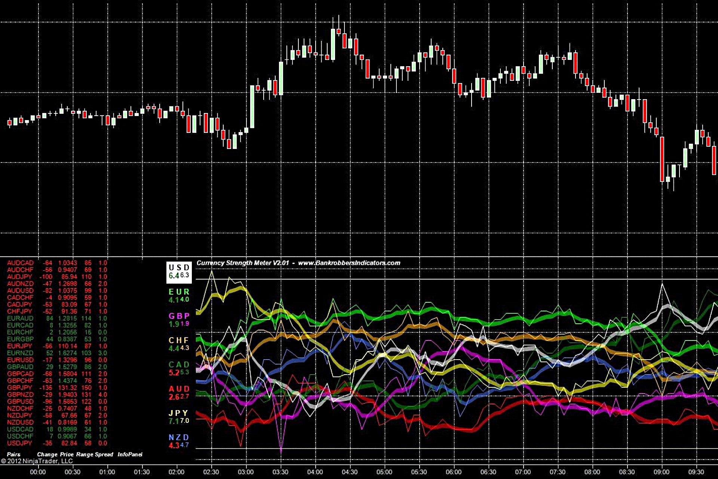The width and height of the screenshot is (718, 479).
Task: Click the AUDJPY pair name
Action: tap(19, 277)
